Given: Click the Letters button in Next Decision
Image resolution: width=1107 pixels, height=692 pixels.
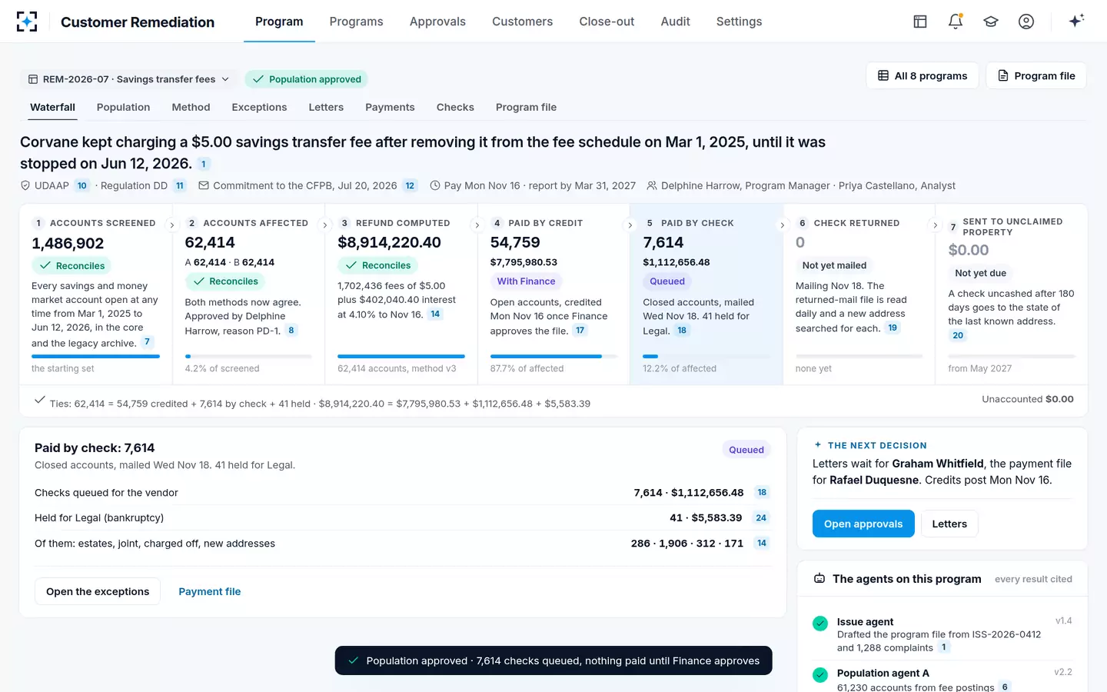Looking at the screenshot, I should point(949,524).
